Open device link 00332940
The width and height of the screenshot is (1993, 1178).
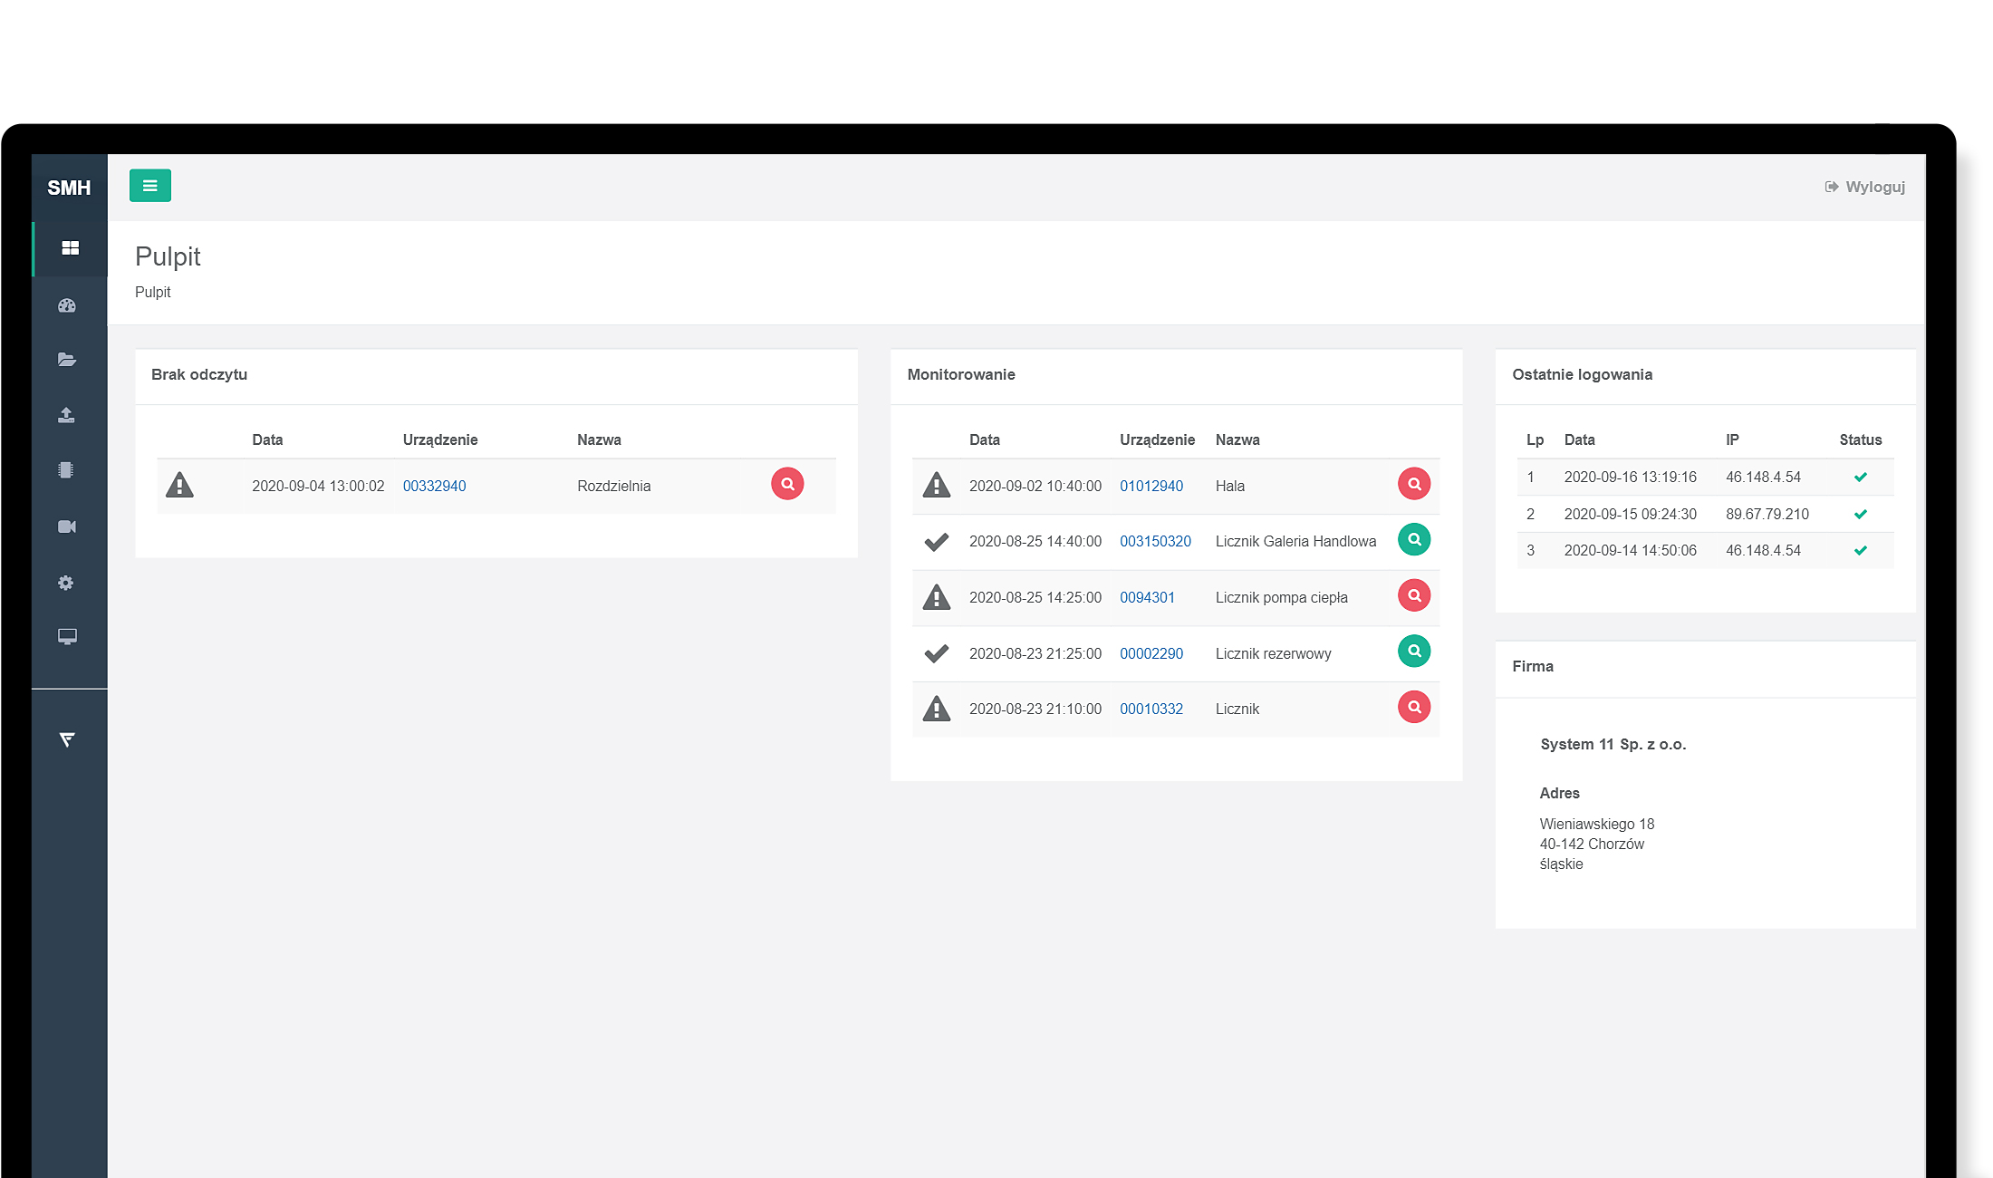pyautogui.click(x=434, y=486)
